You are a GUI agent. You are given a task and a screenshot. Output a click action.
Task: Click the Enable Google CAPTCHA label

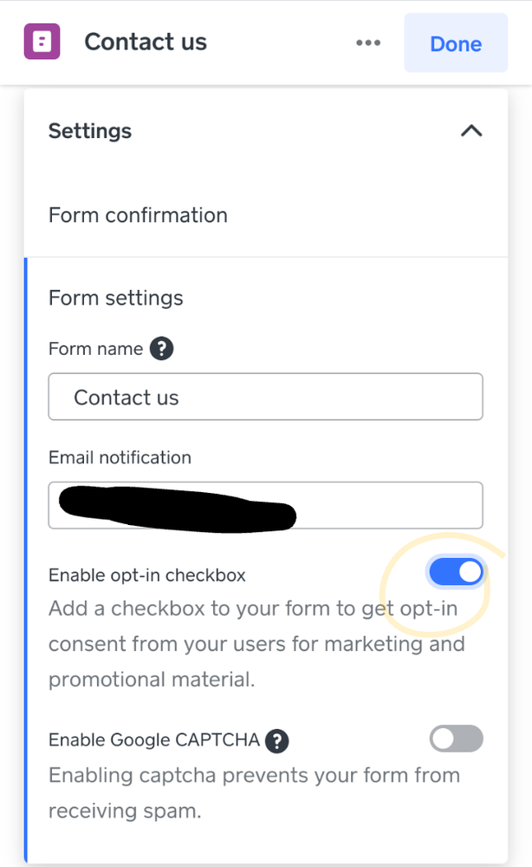point(154,740)
